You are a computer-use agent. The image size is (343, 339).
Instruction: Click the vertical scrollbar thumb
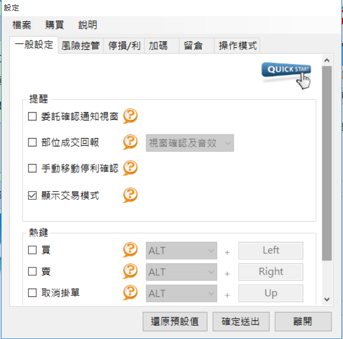(327, 163)
